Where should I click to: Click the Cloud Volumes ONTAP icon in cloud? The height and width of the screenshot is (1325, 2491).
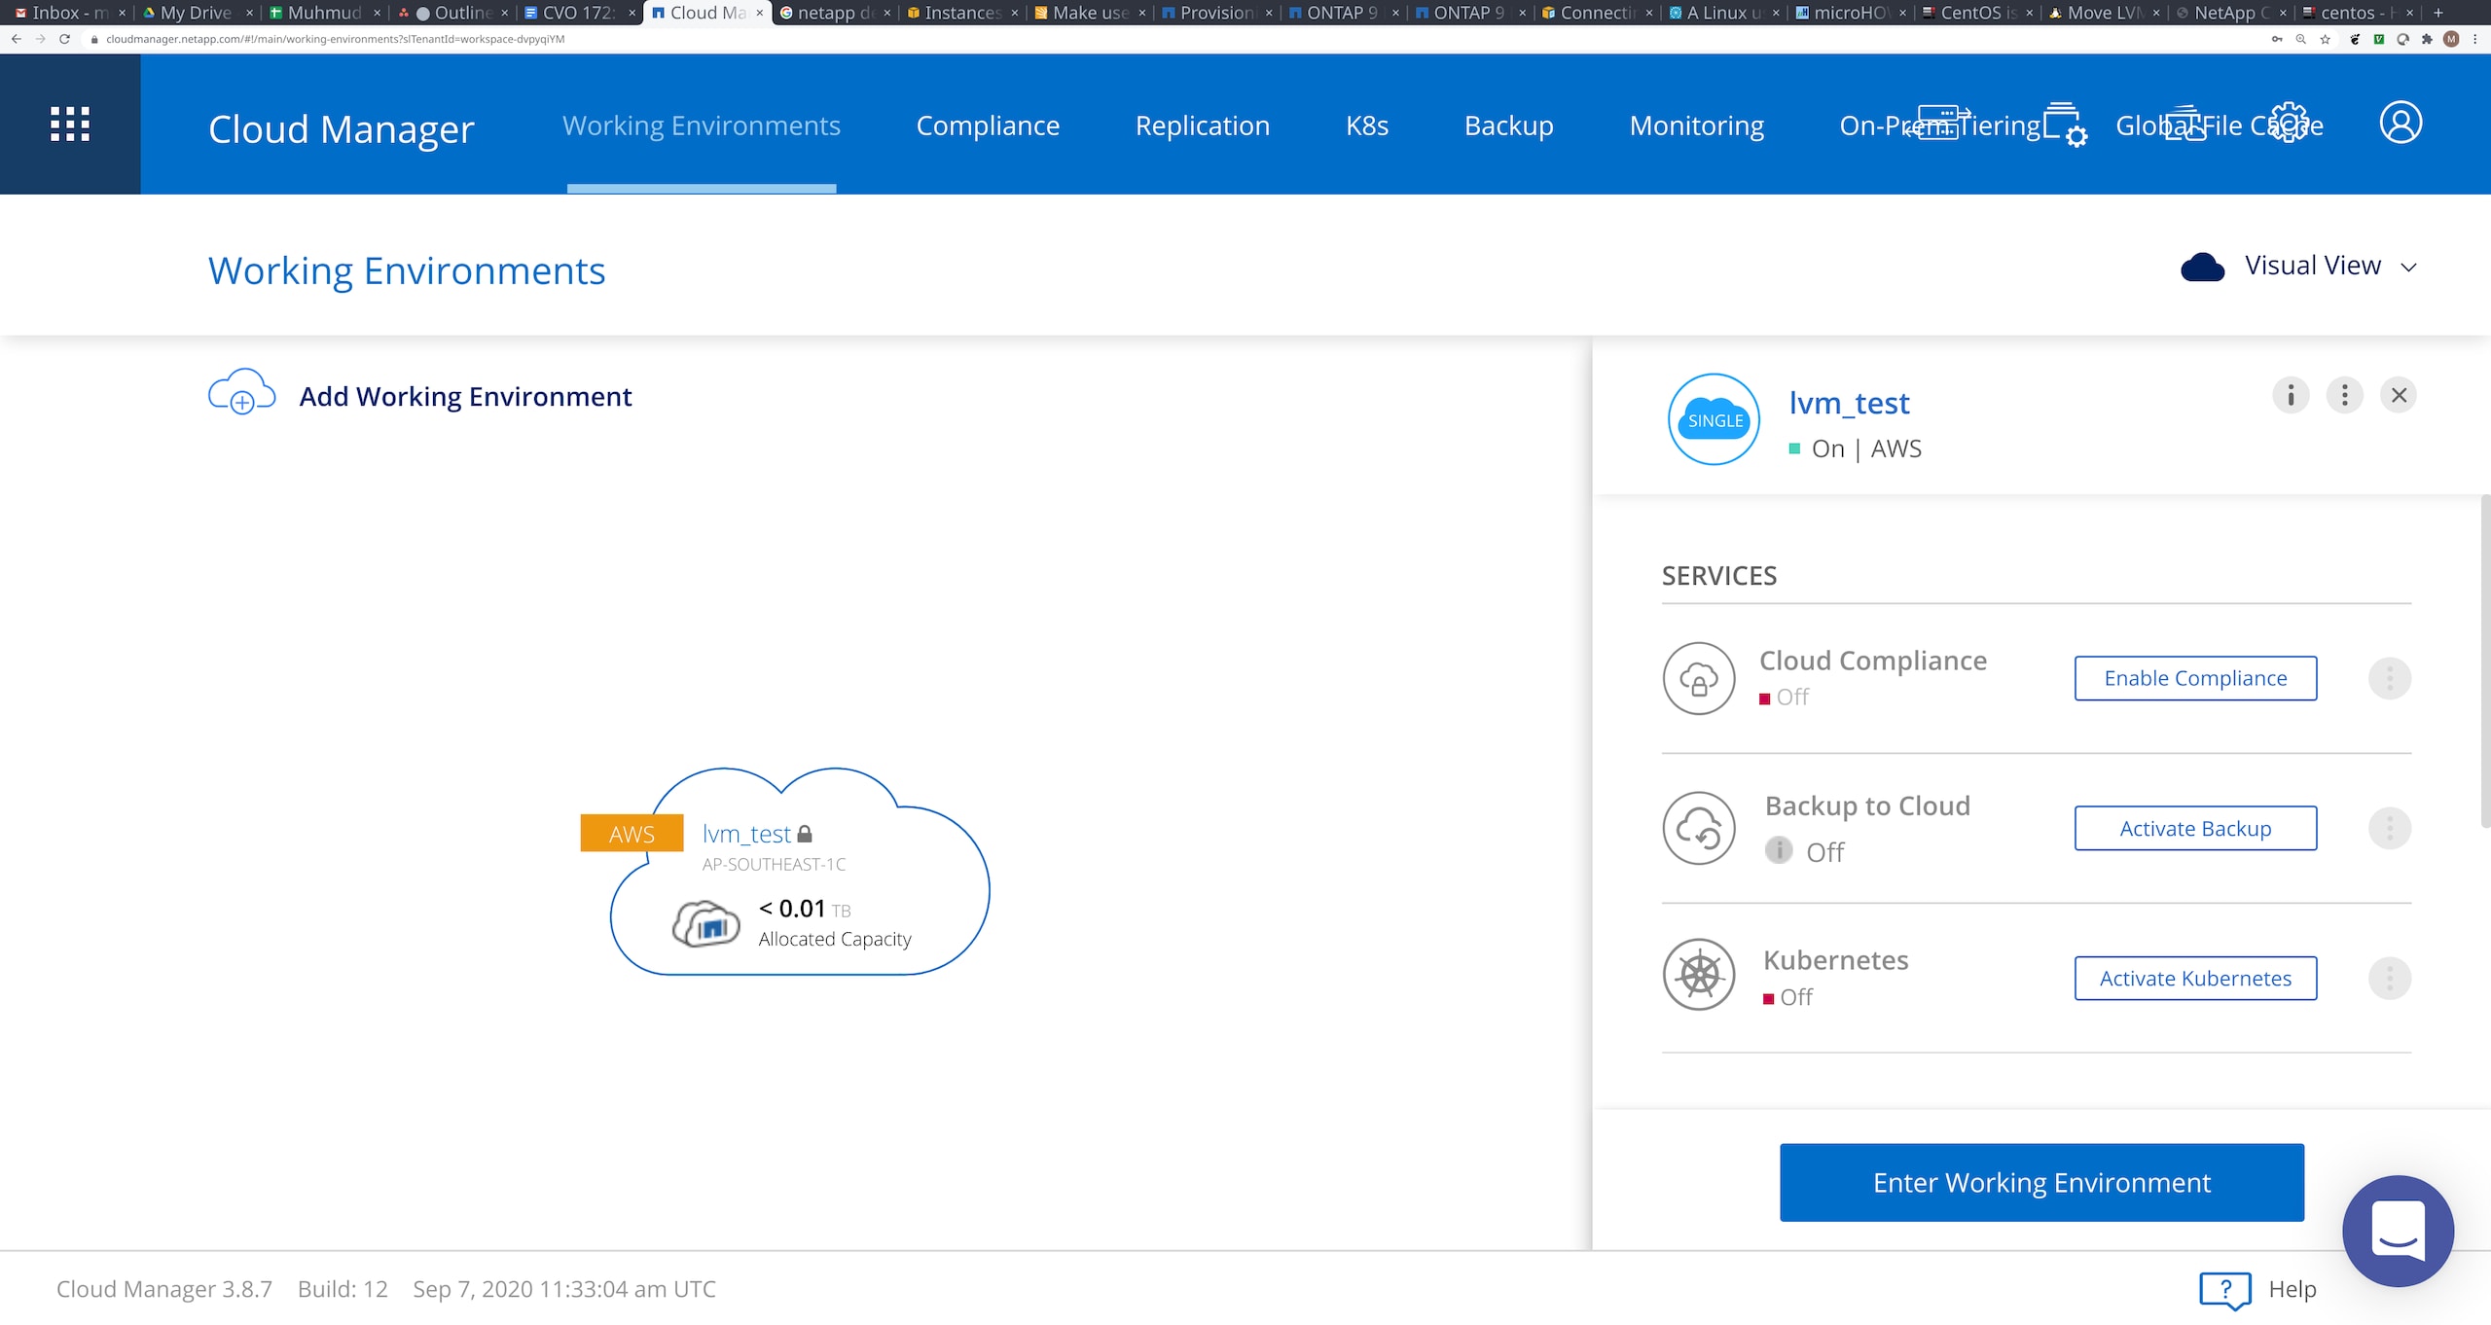click(706, 923)
